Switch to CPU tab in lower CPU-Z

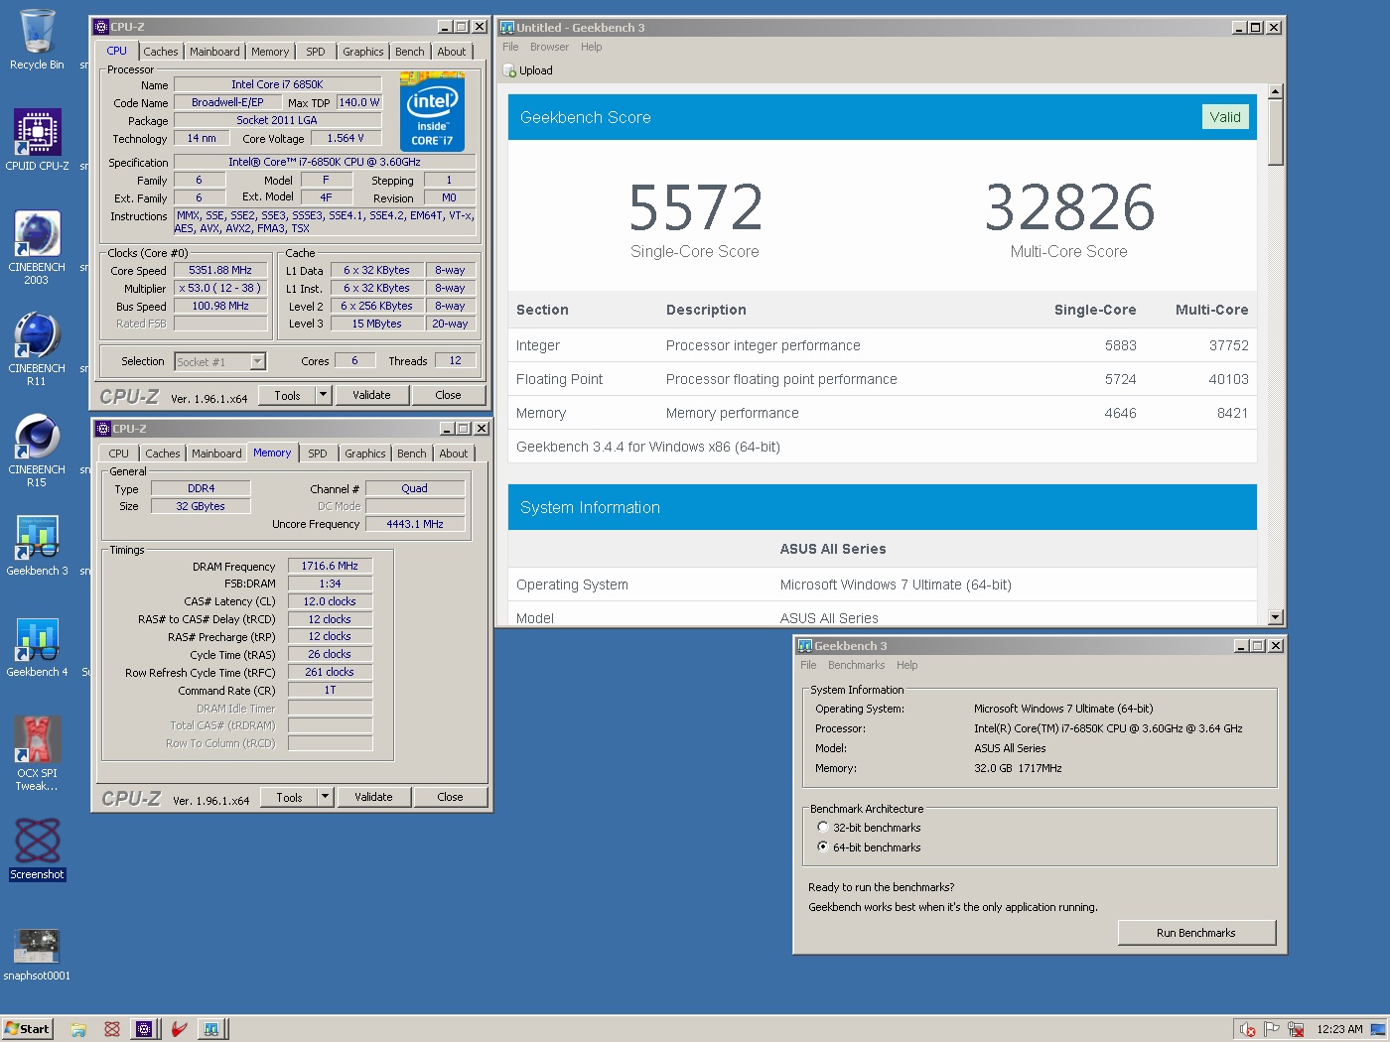[x=119, y=454]
